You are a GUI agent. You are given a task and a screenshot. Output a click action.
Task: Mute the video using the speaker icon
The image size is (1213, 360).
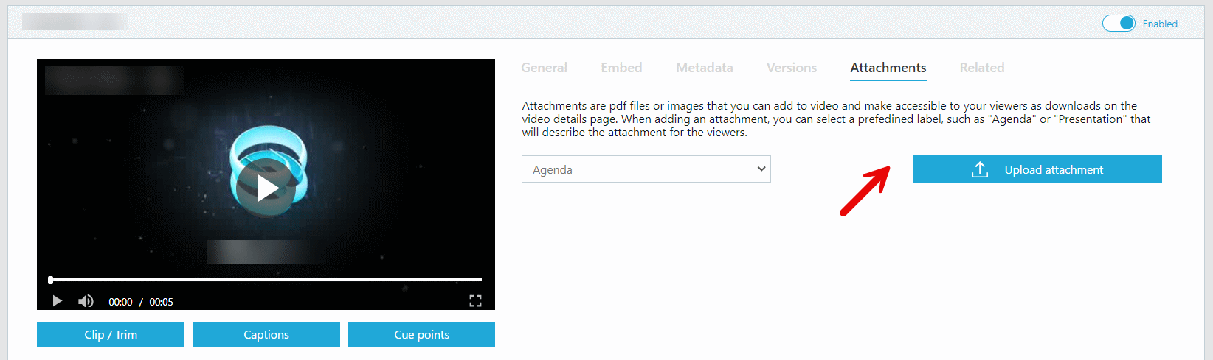pyautogui.click(x=86, y=301)
